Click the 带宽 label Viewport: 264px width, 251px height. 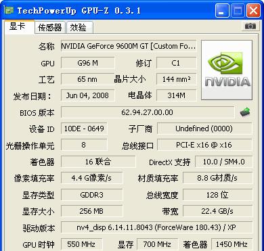[170, 212]
